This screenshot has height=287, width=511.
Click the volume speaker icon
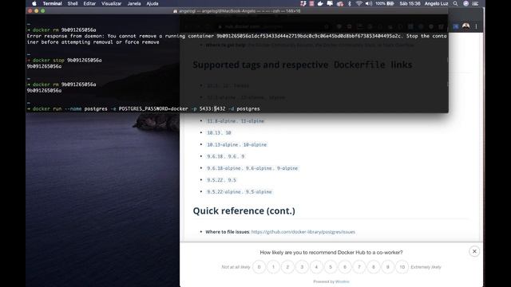[x=369, y=3]
